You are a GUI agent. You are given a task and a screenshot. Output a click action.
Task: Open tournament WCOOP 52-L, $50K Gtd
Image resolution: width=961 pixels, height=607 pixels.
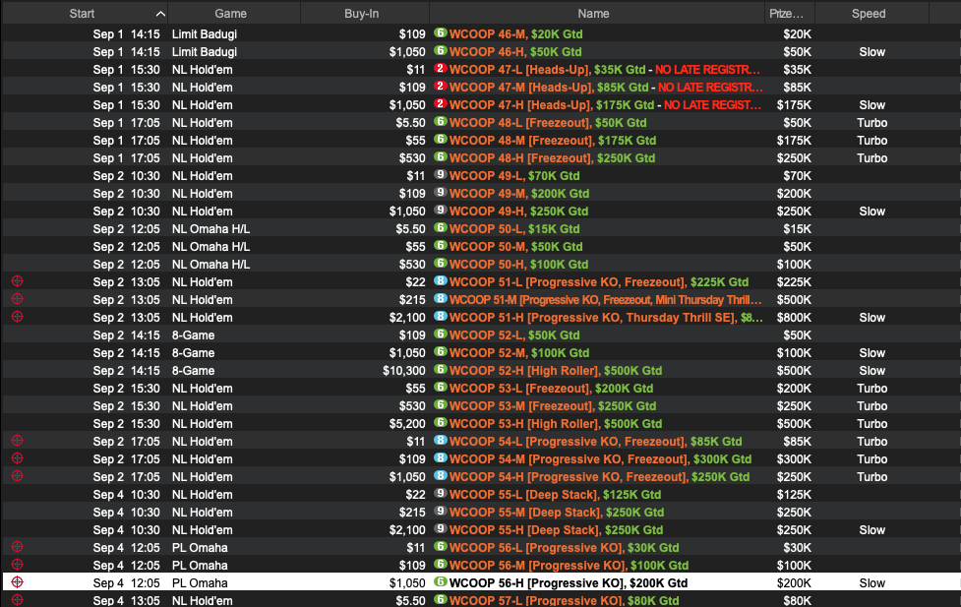(514, 335)
